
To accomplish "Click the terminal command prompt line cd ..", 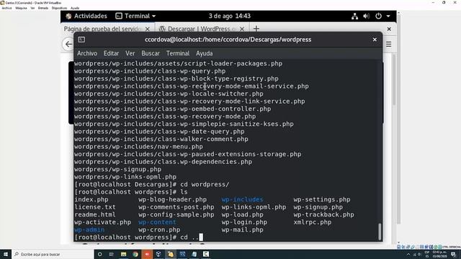I will [138, 237].
